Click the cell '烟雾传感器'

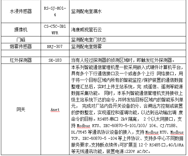21,46
